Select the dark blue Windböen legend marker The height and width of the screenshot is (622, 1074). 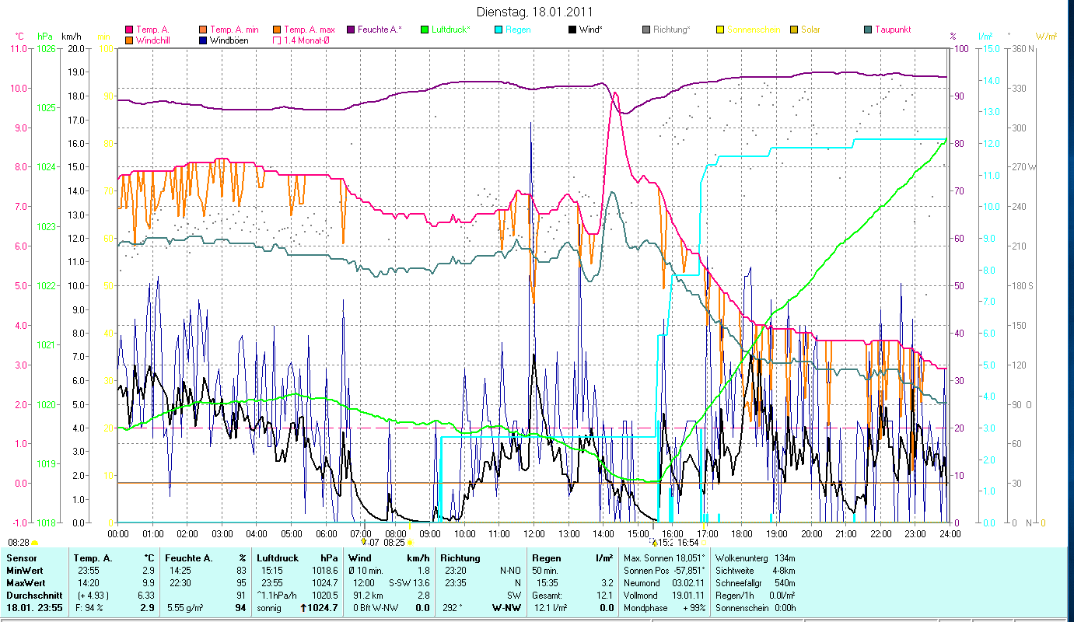tap(204, 40)
